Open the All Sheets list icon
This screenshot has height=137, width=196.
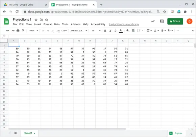pos(16,133)
